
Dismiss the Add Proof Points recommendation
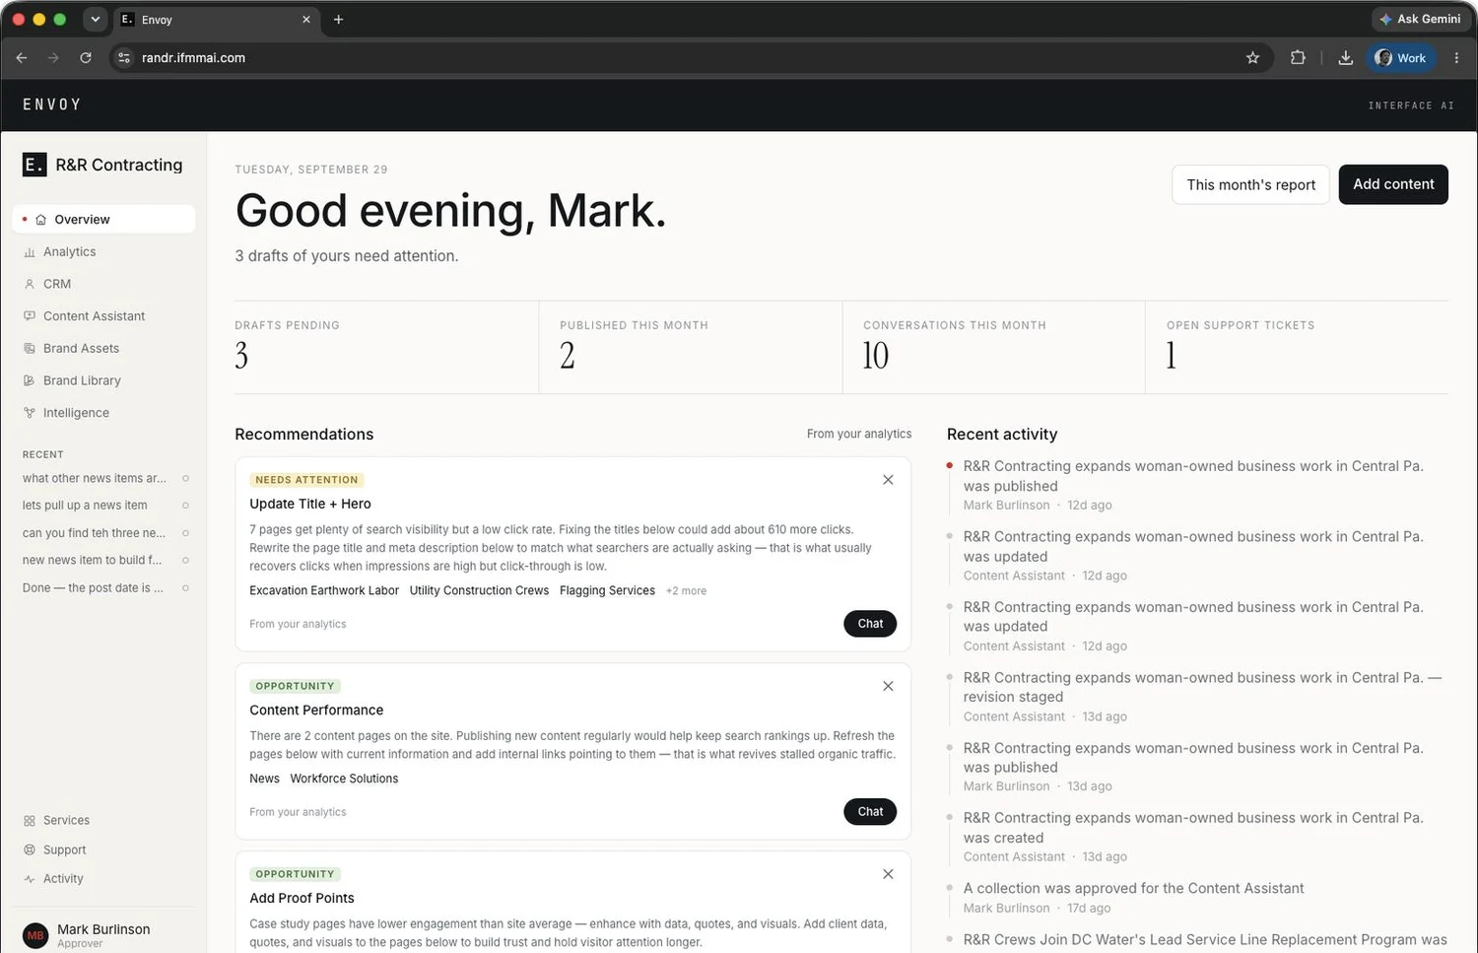coord(888,874)
